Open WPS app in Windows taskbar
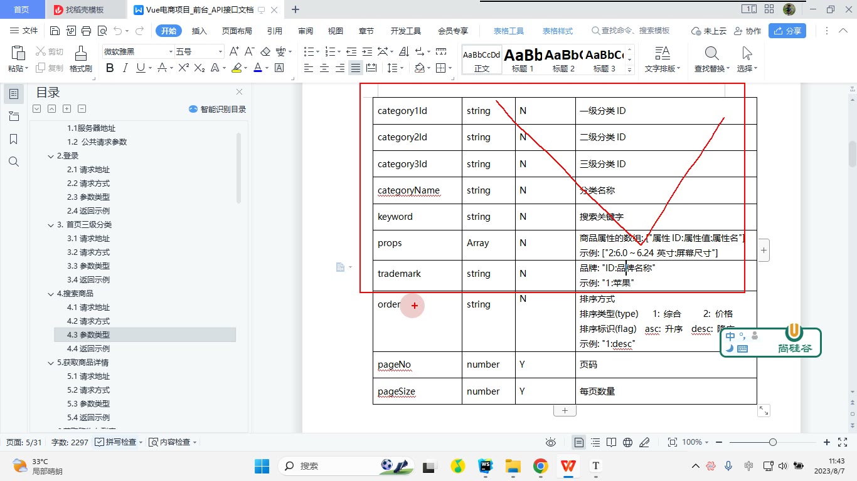 (568, 466)
